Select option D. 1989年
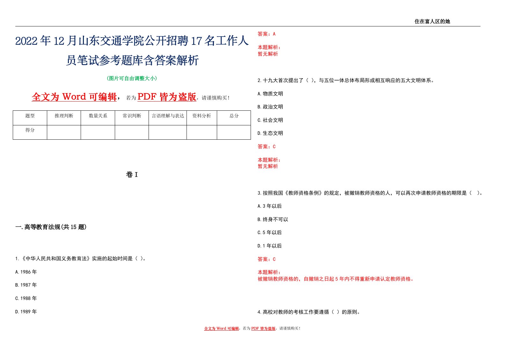This screenshot has height=357, width=506. tap(26, 312)
